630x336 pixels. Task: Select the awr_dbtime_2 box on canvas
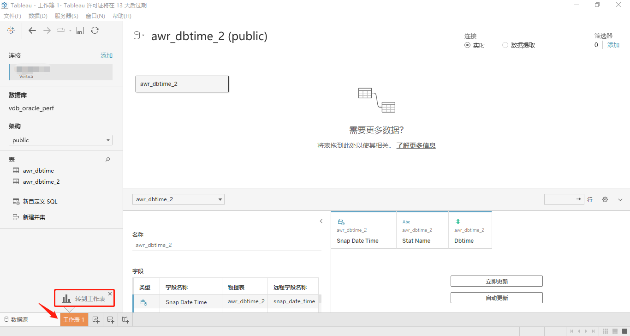(182, 84)
